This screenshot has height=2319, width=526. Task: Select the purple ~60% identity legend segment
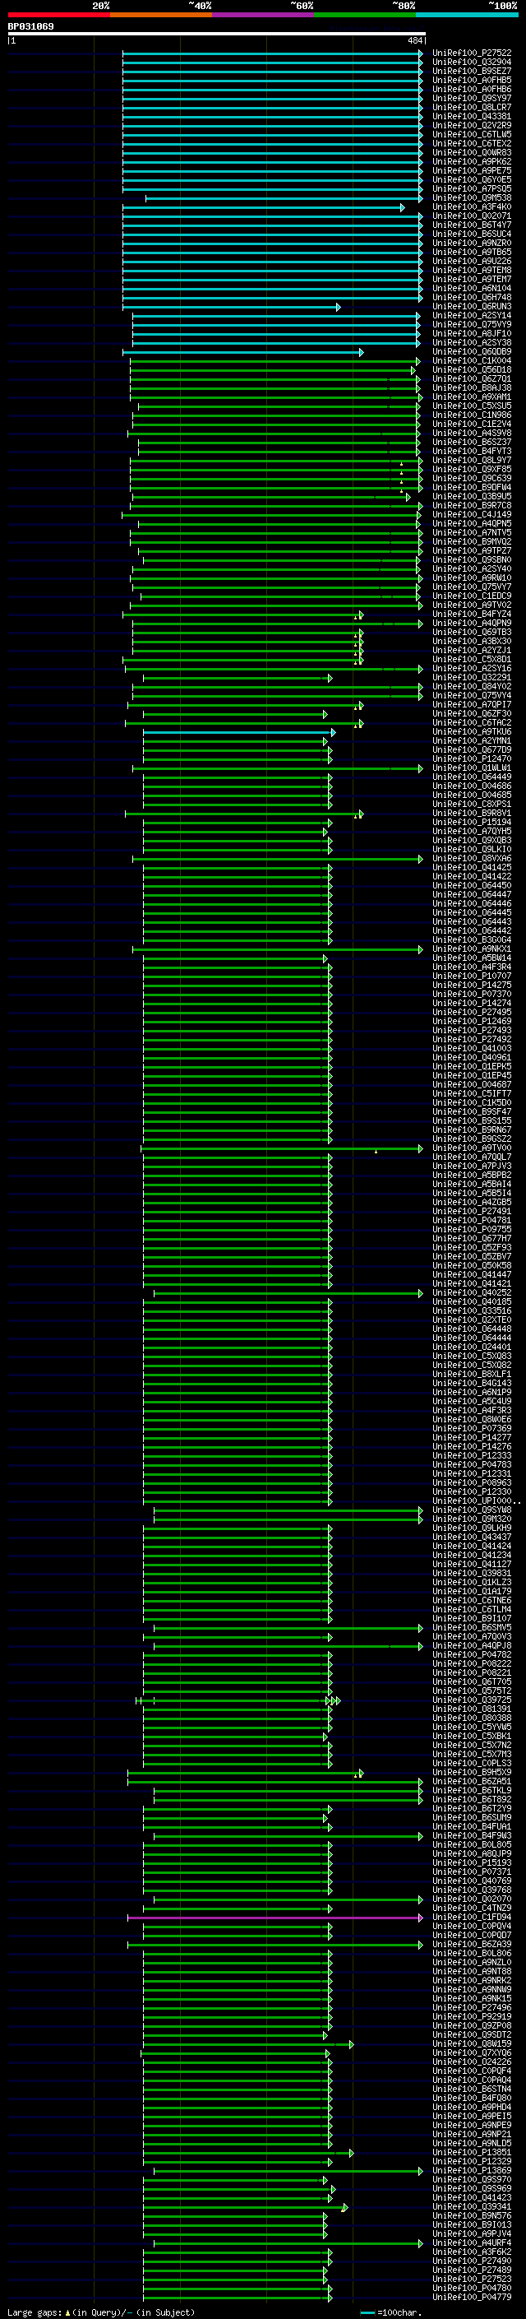[x=262, y=15]
